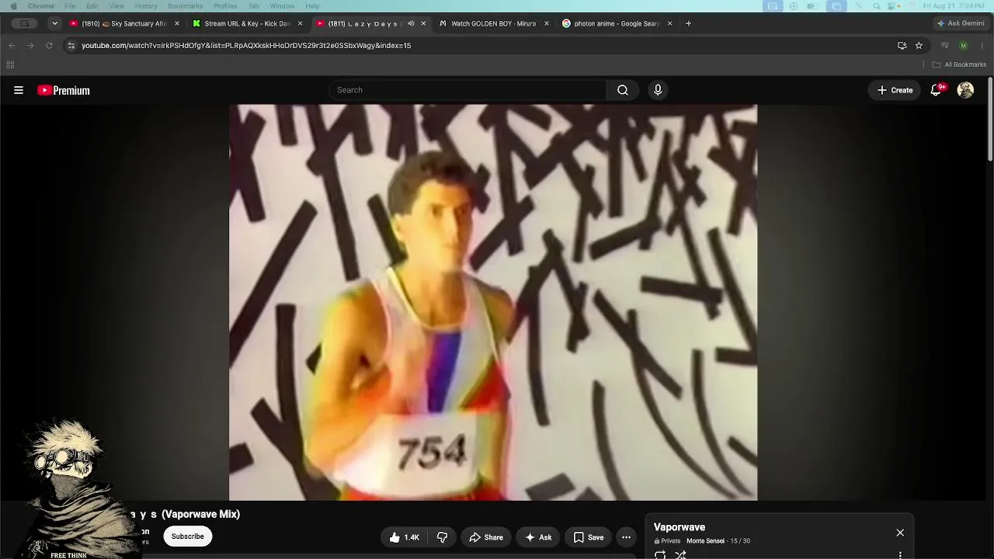This screenshot has width=994, height=559.
Task: Switch to the Stream URL & Key tab
Action: 245,23
